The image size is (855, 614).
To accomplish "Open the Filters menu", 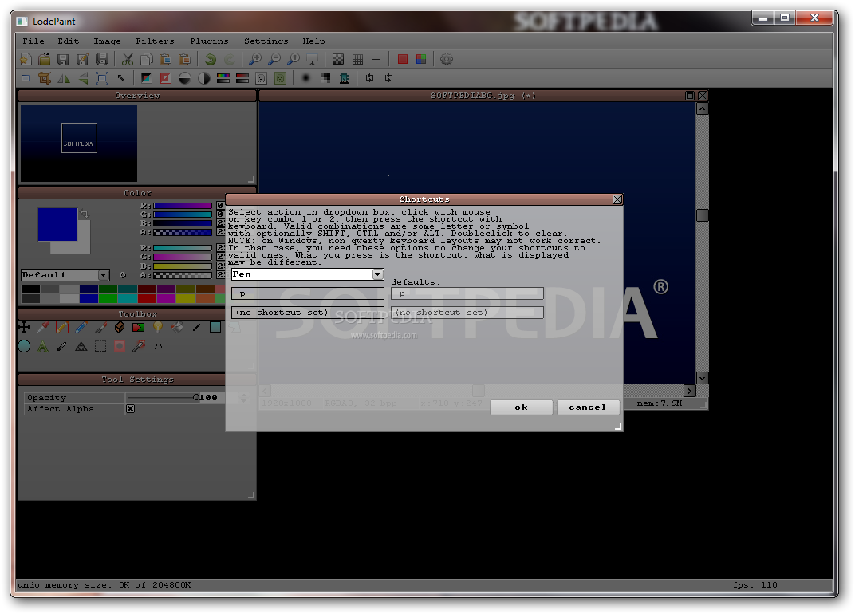I will click(x=155, y=41).
